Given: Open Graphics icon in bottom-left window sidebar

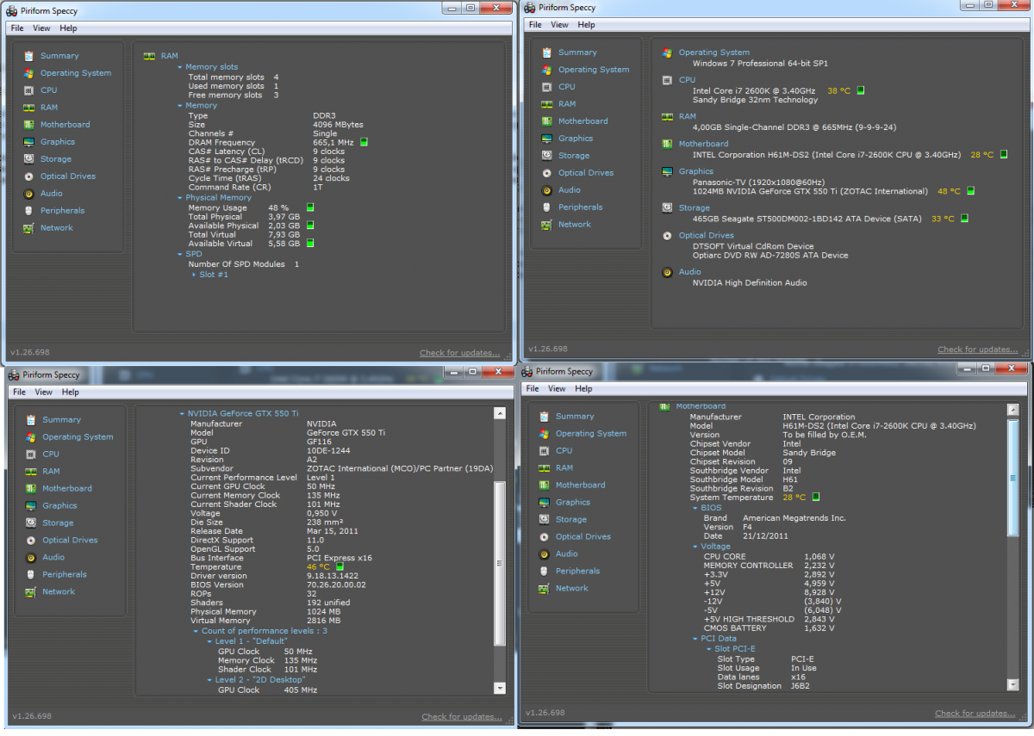Looking at the screenshot, I should point(31,506).
